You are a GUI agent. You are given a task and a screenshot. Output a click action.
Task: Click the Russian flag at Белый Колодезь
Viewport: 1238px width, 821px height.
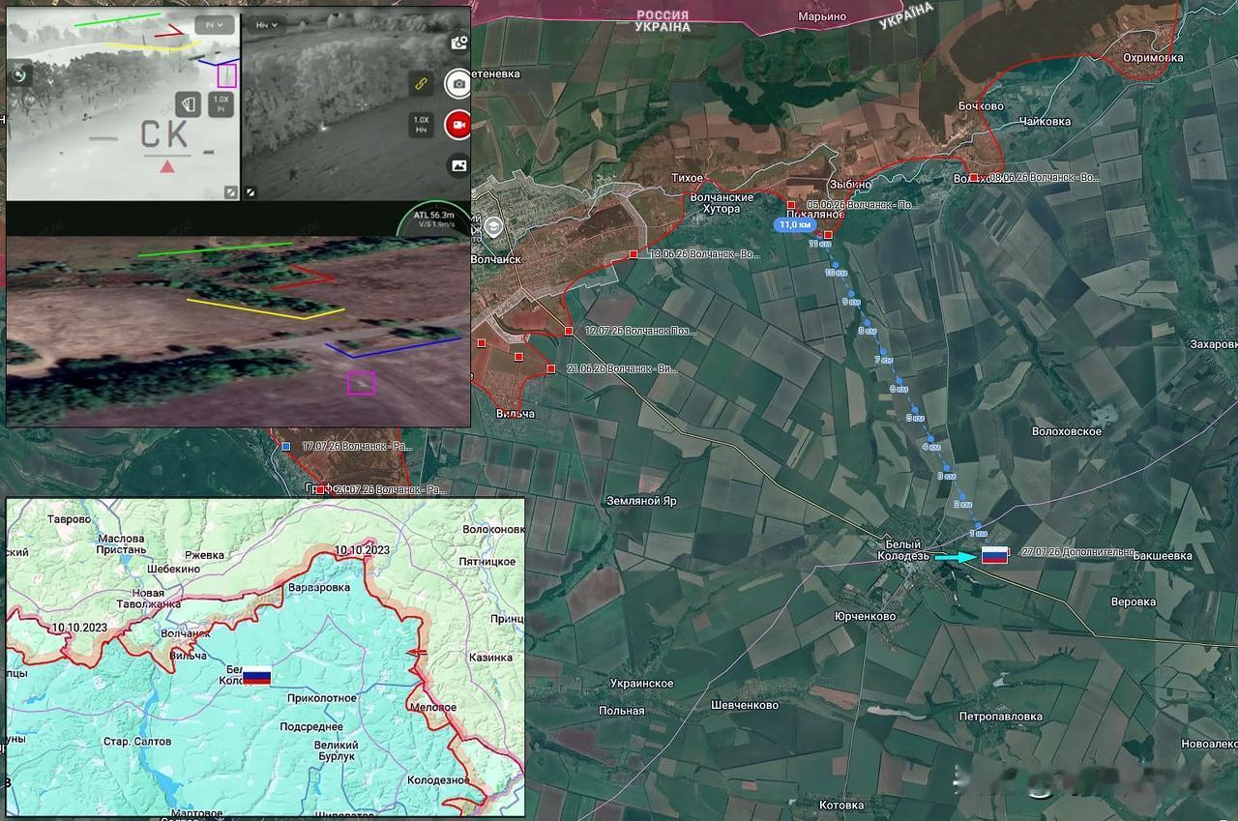tap(994, 555)
